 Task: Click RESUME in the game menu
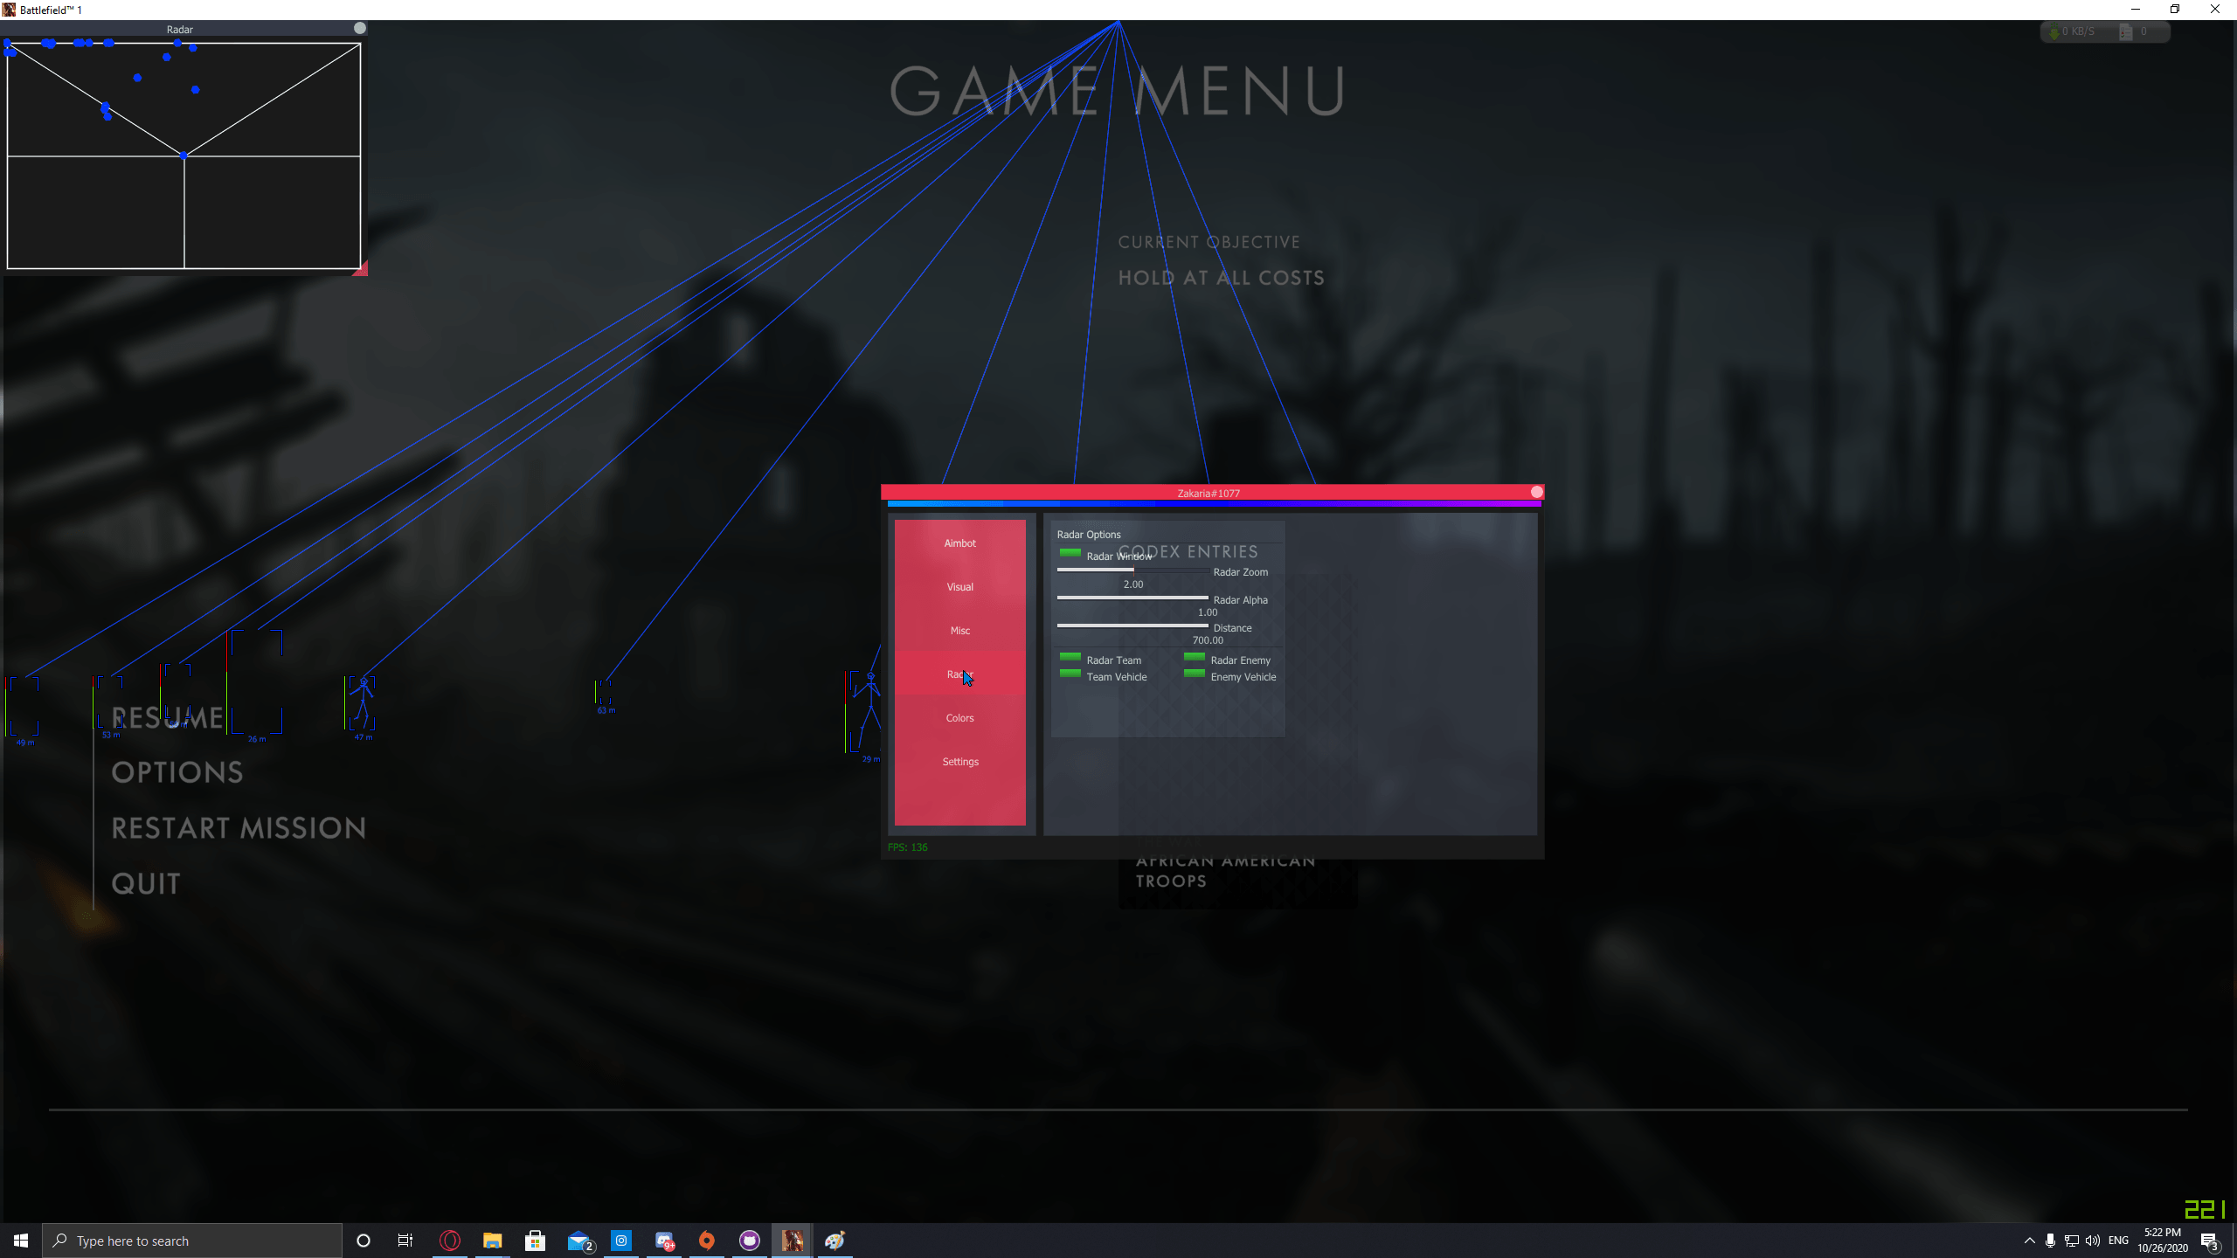[x=168, y=718]
